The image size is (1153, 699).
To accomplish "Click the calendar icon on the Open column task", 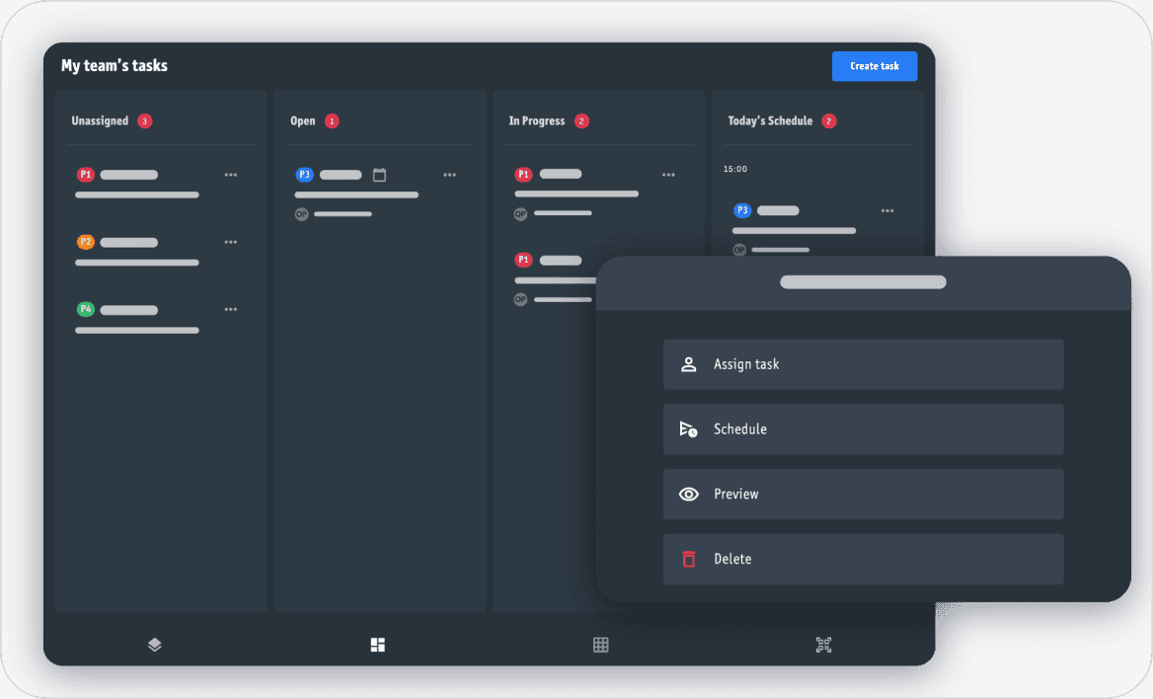I will pos(380,174).
